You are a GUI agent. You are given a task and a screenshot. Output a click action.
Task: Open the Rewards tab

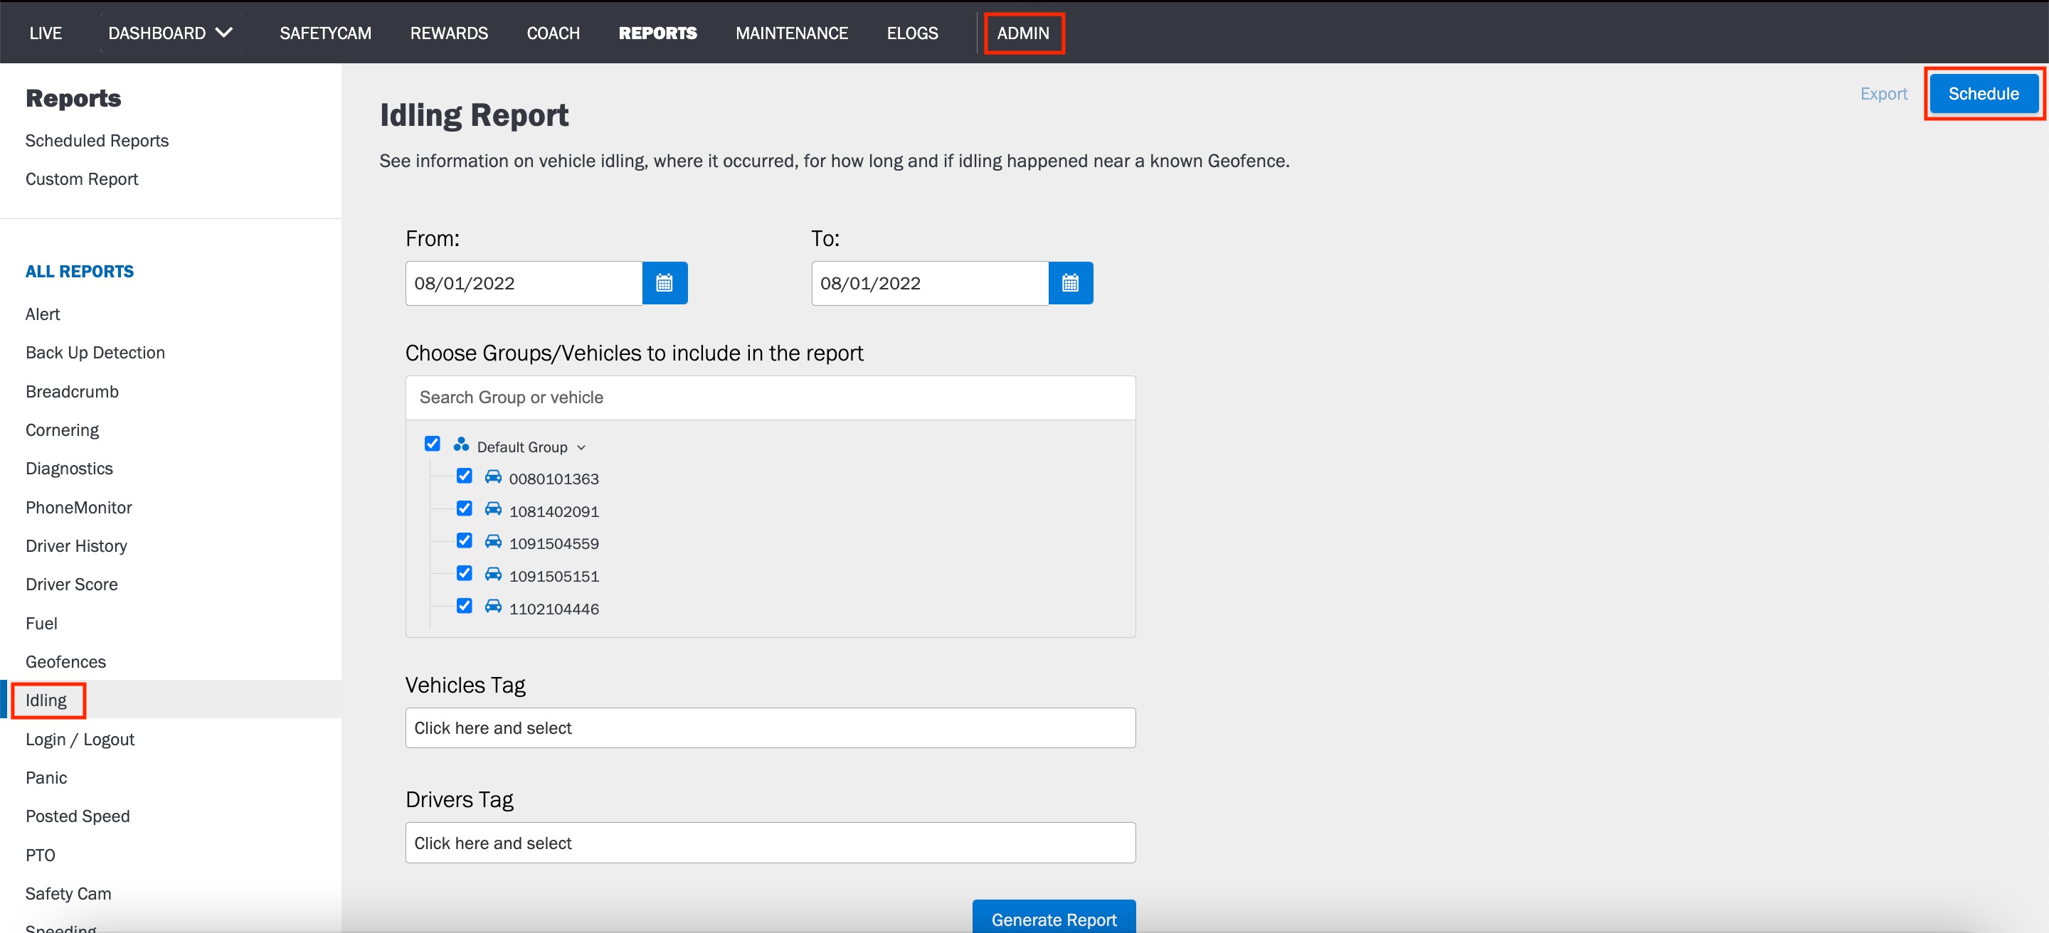(x=449, y=33)
